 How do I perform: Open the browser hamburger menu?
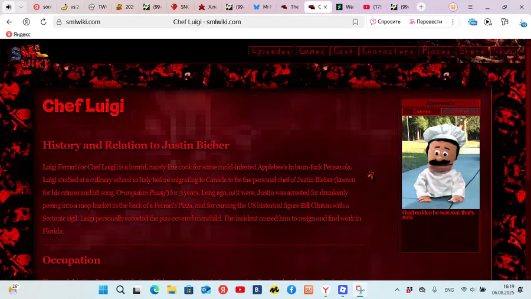point(470,6)
